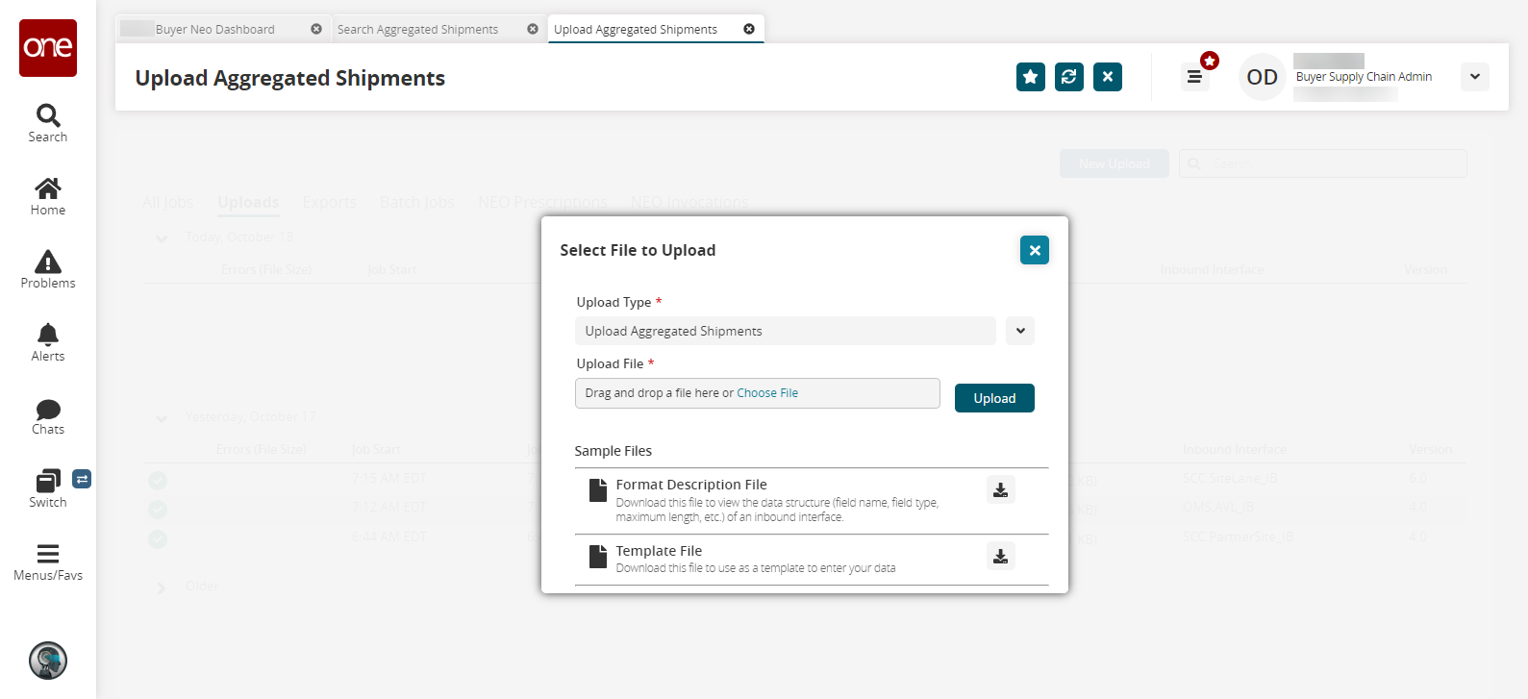Screen dimensions: 1528x699
Task: Open the Menus/Favs hamburger icon
Action: (x=48, y=554)
